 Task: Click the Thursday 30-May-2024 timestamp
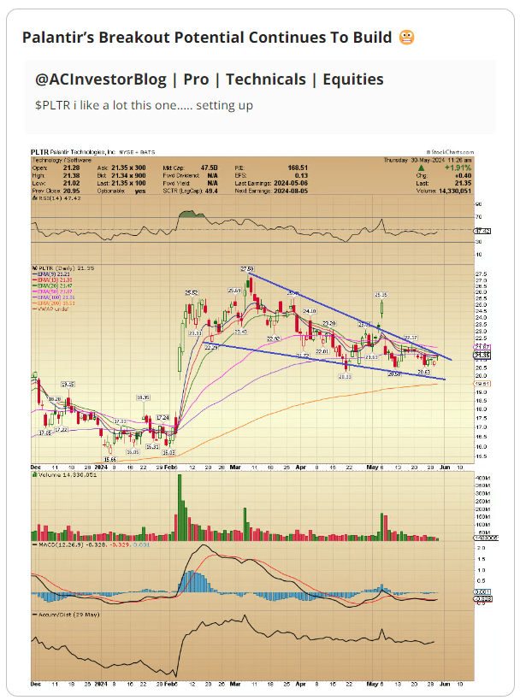point(427,160)
